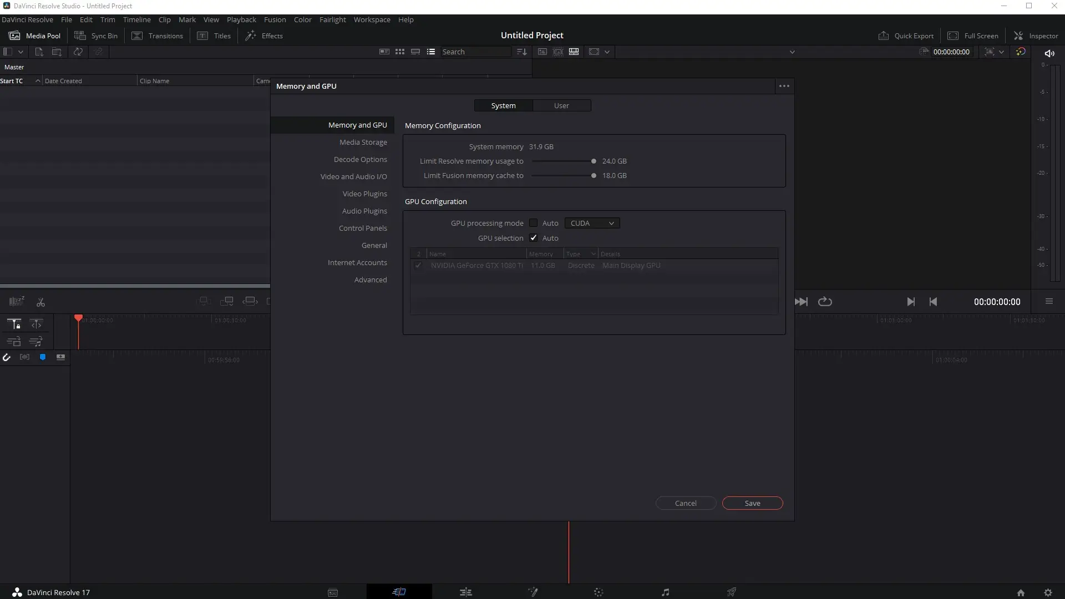Image resolution: width=1065 pixels, height=599 pixels.
Task: Go to Project Manager home icon
Action: (x=1021, y=592)
